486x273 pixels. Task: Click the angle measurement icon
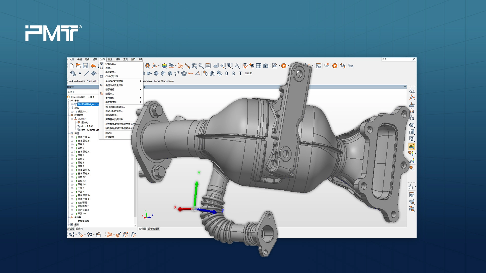click(x=198, y=73)
